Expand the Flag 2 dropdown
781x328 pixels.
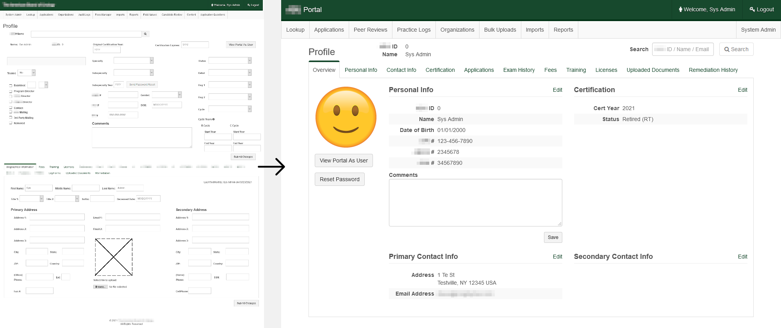pyautogui.click(x=230, y=97)
